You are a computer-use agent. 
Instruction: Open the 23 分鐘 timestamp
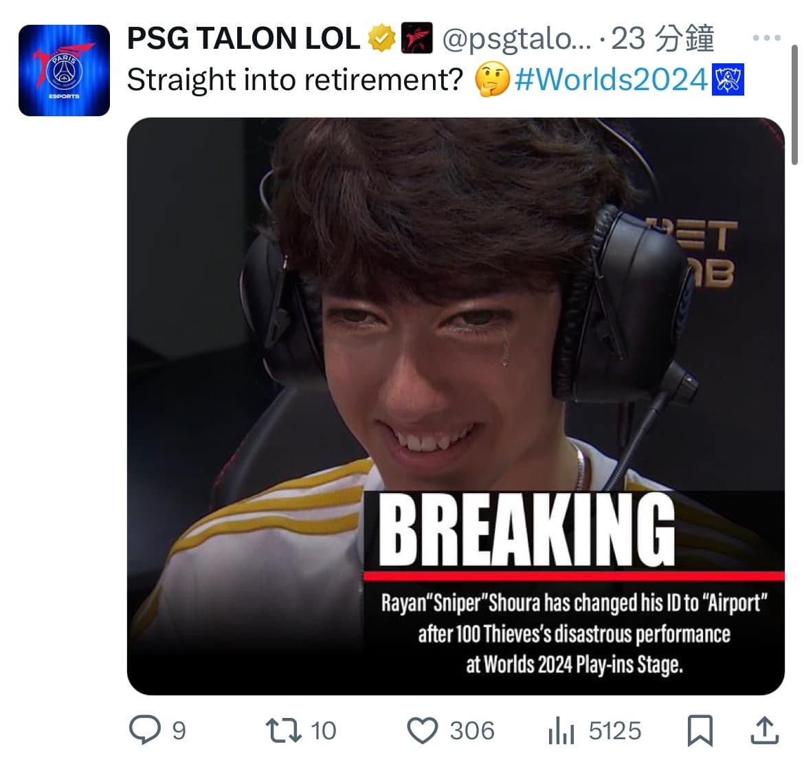click(x=662, y=39)
